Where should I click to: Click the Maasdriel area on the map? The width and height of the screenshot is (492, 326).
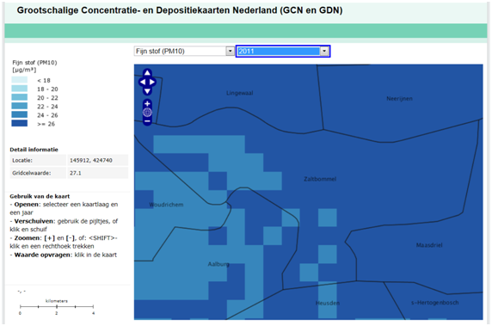[x=429, y=245]
